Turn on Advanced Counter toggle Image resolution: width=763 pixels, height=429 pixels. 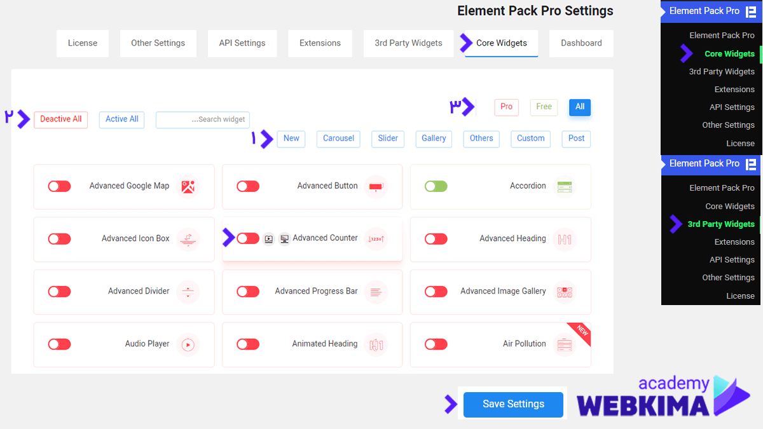pyautogui.click(x=248, y=238)
